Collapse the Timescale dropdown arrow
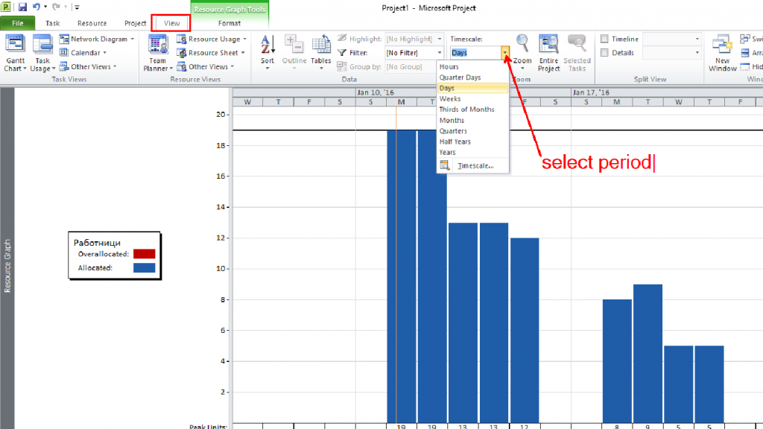The width and height of the screenshot is (763, 429). coord(504,53)
